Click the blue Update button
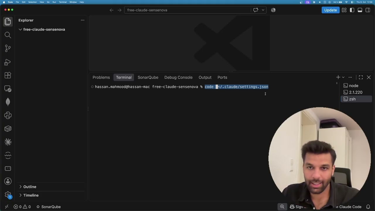 pyautogui.click(x=330, y=10)
